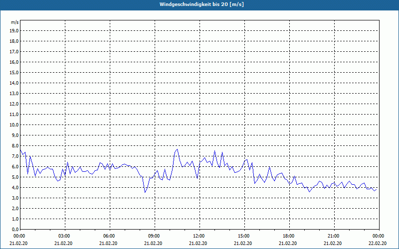Select the '10,0' y-axis label
This screenshot has height=249, width=399.
(x=14, y=125)
